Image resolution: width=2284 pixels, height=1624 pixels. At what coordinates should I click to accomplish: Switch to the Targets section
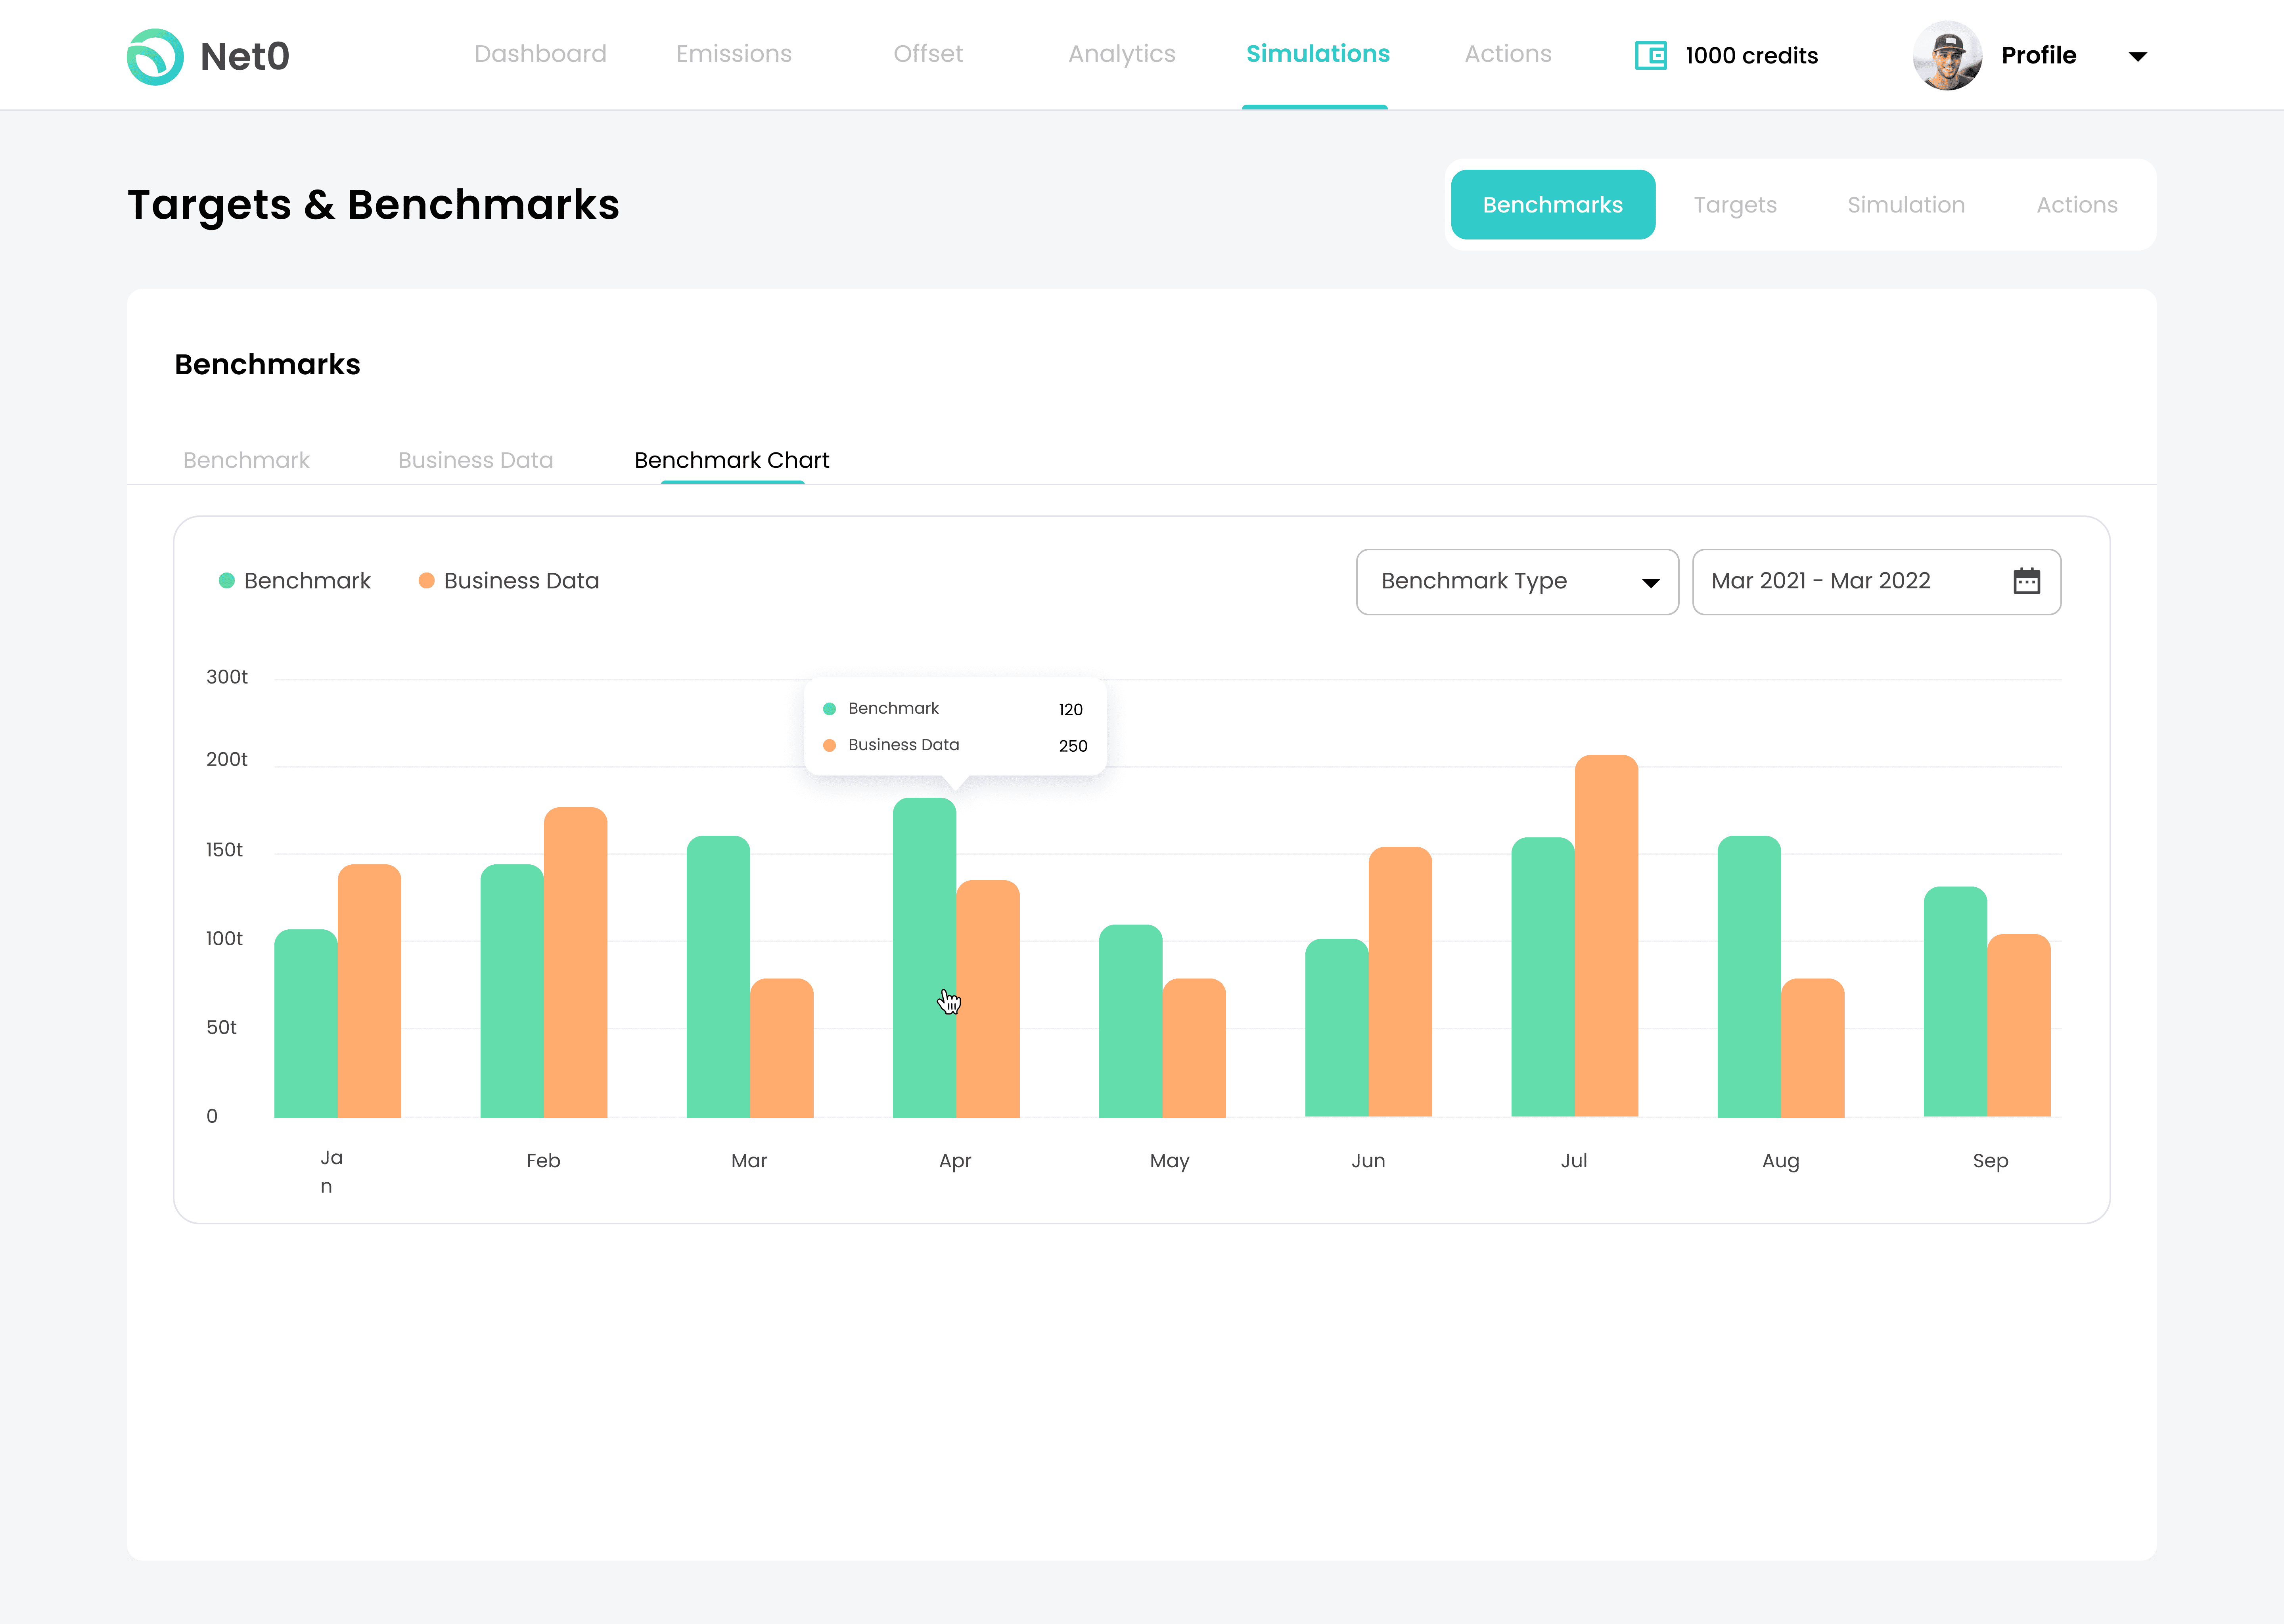pos(1734,205)
